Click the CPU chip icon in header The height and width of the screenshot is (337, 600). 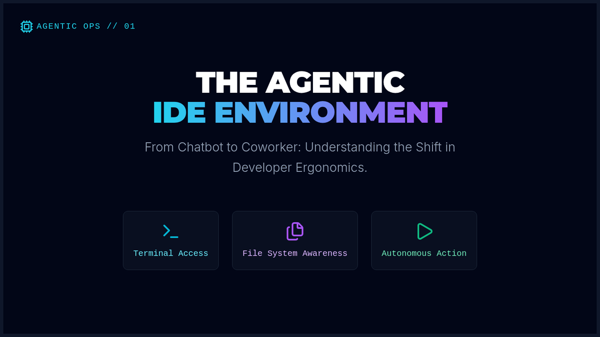(26, 26)
